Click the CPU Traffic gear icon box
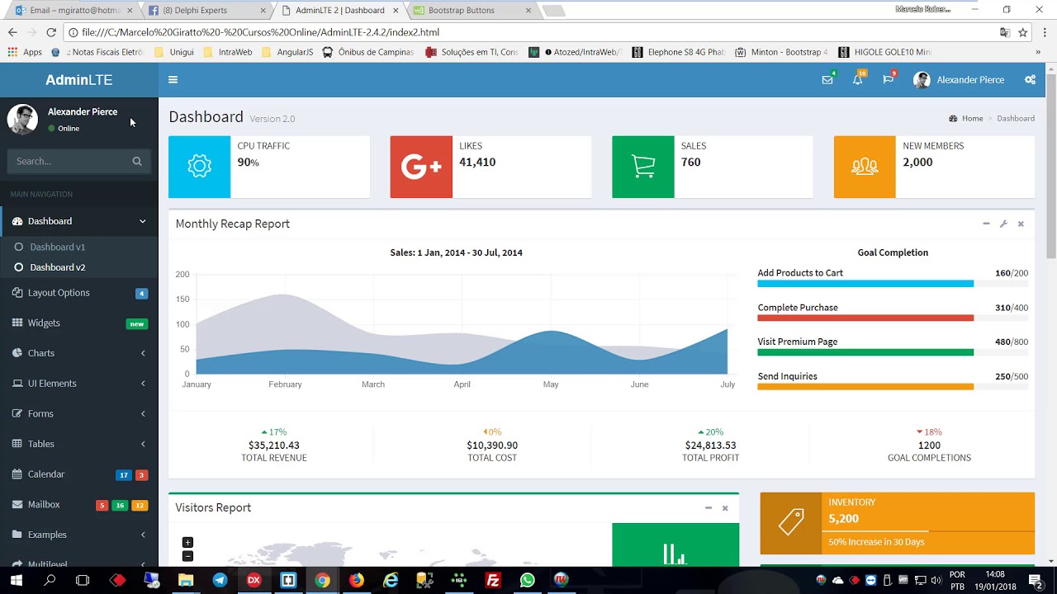 [x=199, y=167]
